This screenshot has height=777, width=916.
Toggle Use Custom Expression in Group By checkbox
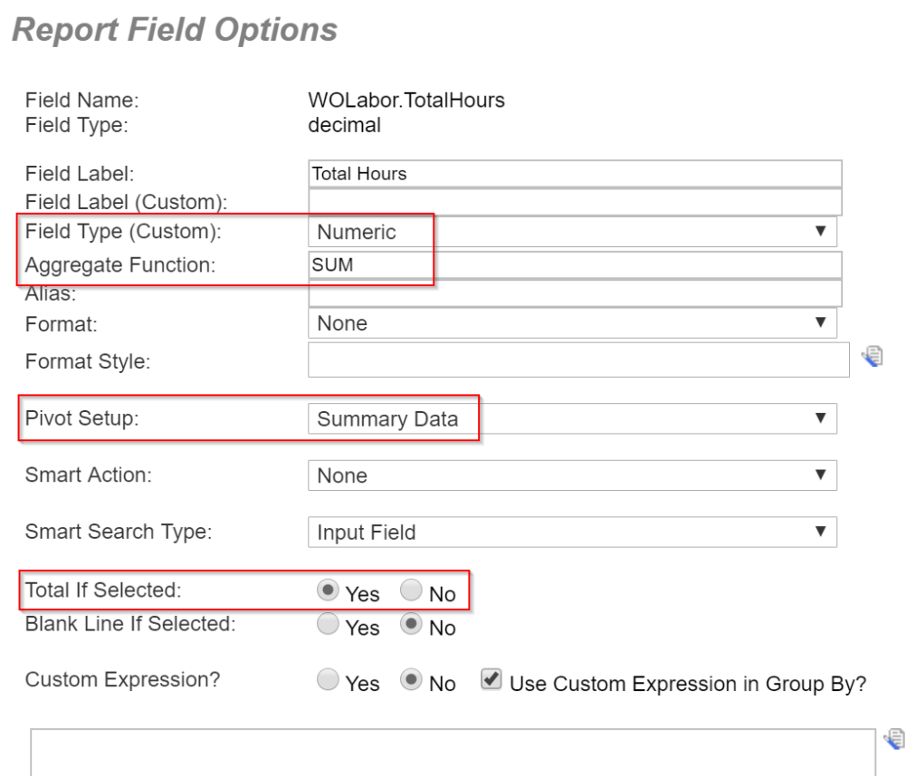(491, 679)
